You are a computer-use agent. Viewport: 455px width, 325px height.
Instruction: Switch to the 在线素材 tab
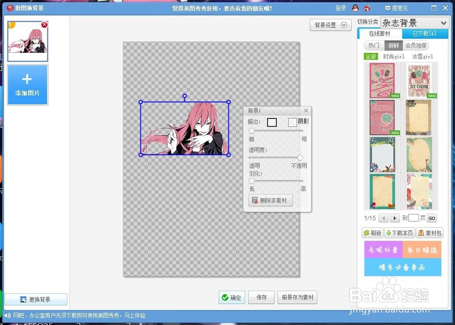coord(379,34)
